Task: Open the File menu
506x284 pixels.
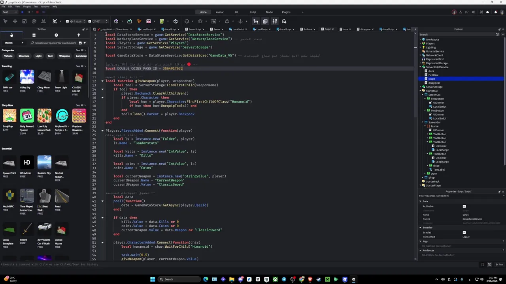Action: [4, 7]
